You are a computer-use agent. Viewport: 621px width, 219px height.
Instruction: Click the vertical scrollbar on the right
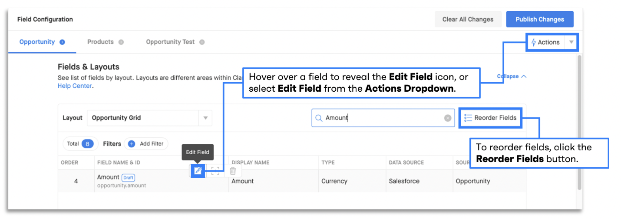(579, 122)
